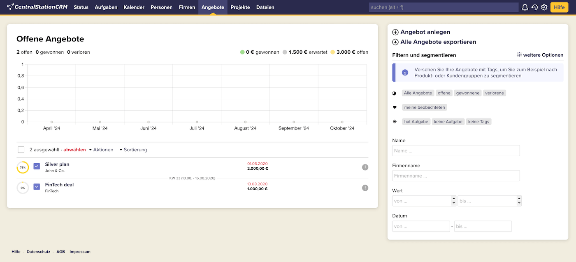
Task: Open the Impressum footer link
Action: click(80, 252)
